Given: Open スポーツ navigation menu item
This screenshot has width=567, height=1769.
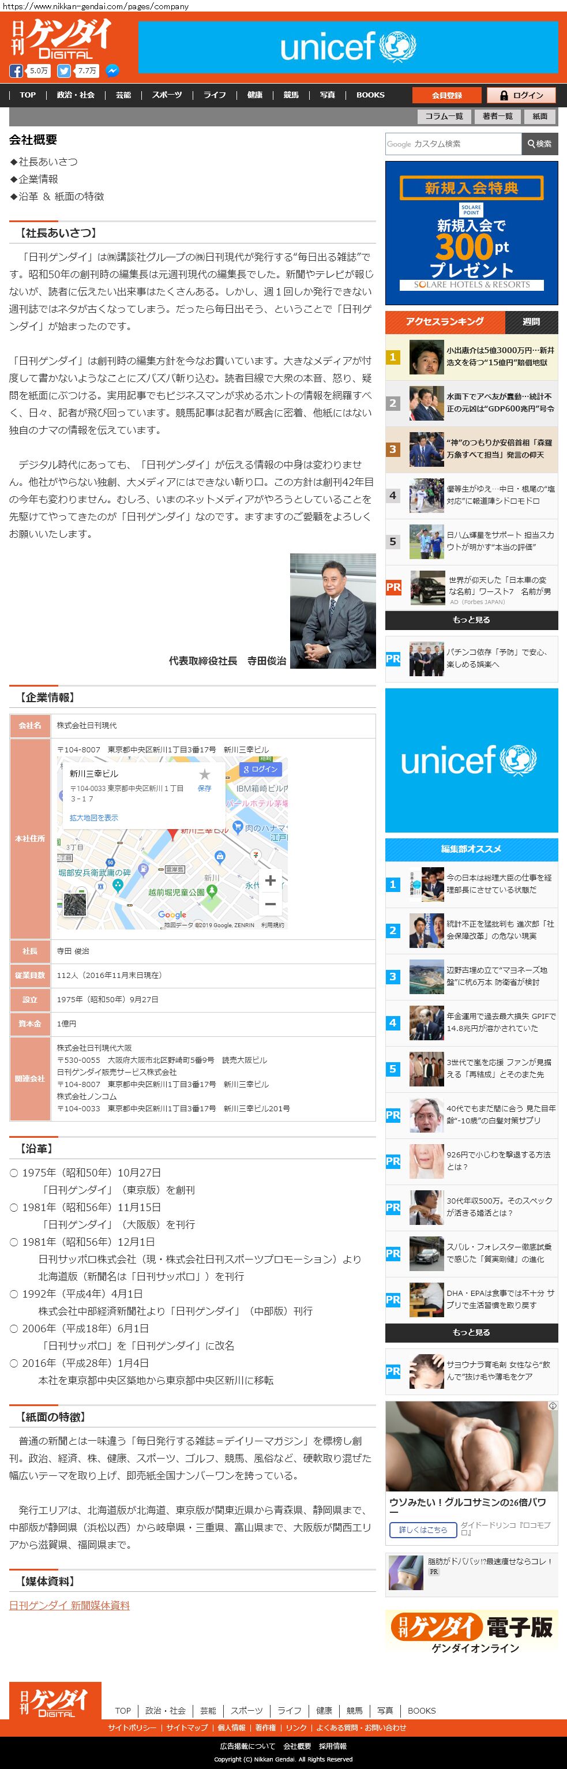Looking at the screenshot, I should click(167, 95).
